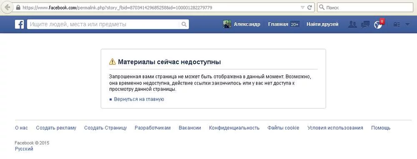Open Конфиденциальность footer link
The image size is (417, 159).
(x=234, y=128)
